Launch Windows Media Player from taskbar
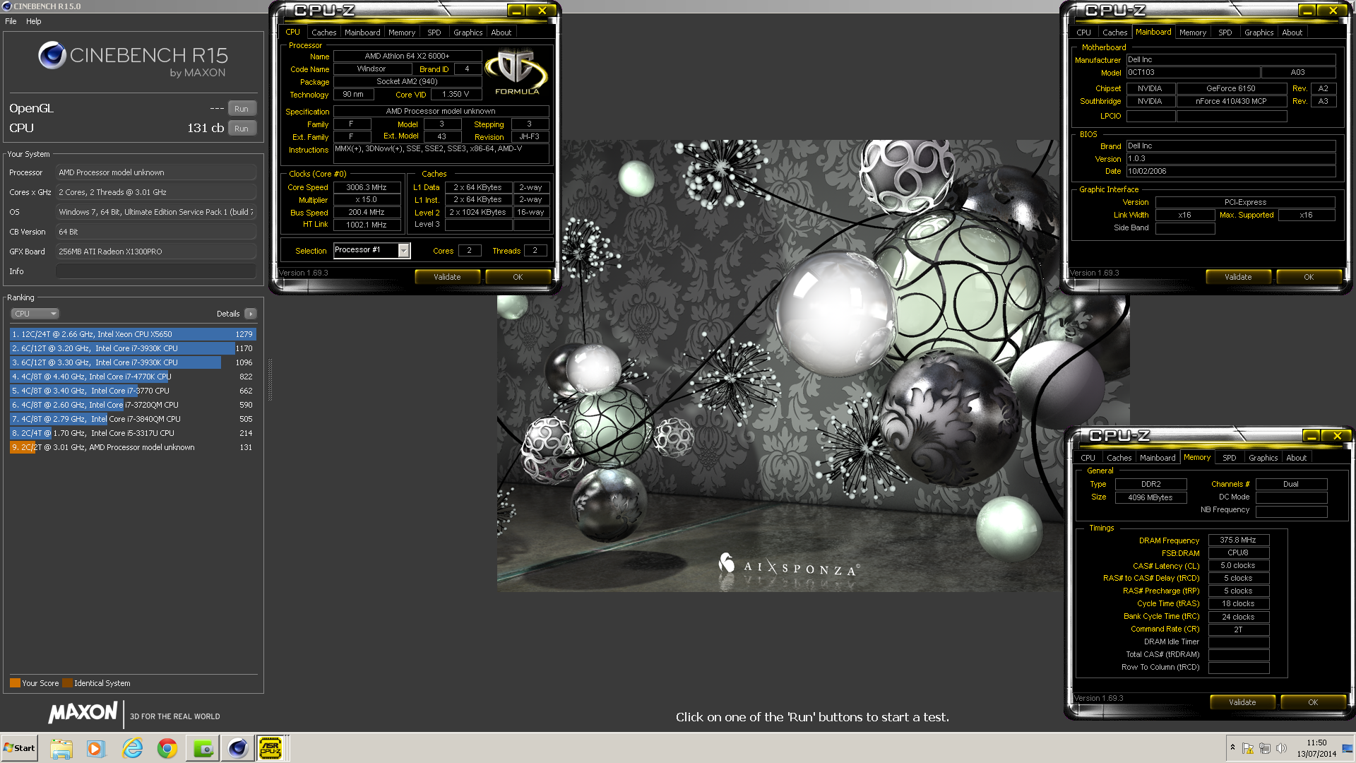 click(x=95, y=748)
